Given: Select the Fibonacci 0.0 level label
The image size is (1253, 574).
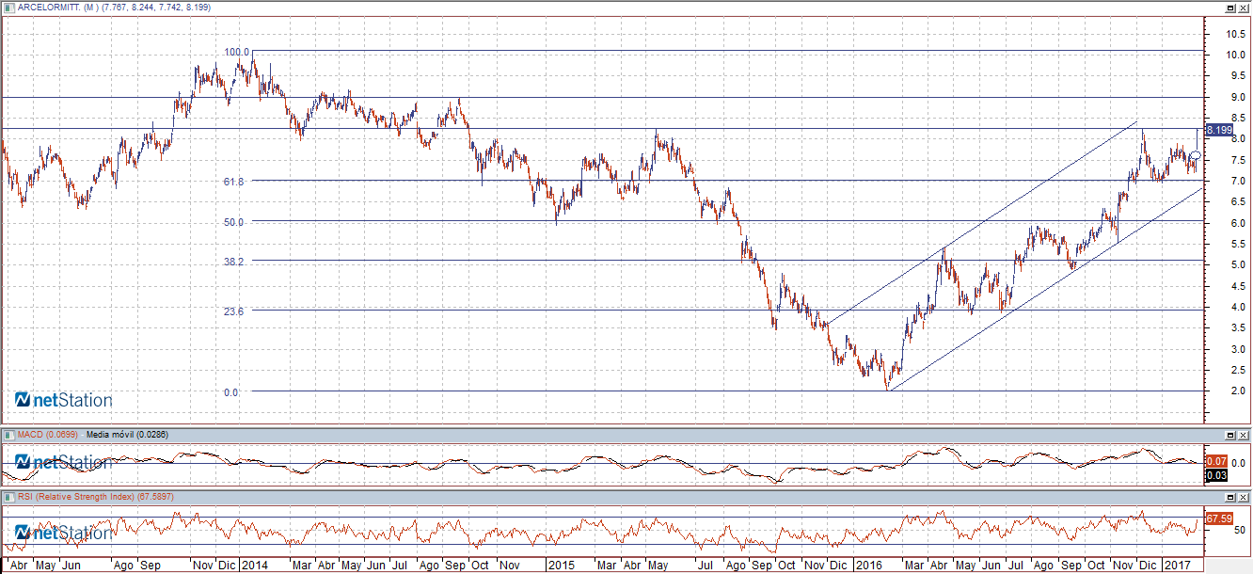Looking at the screenshot, I should 231,392.
